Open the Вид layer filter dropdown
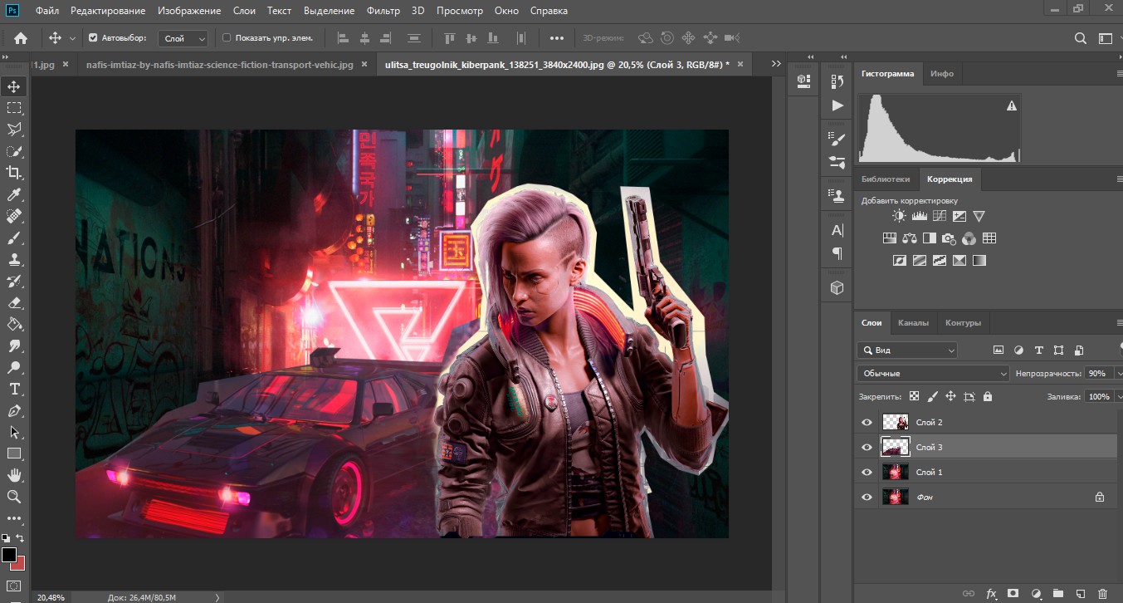This screenshot has height=603, width=1123. tap(906, 351)
